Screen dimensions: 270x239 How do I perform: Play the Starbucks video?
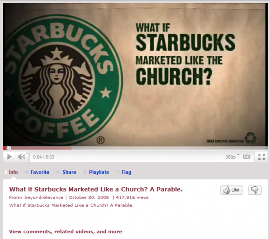click(x=9, y=157)
